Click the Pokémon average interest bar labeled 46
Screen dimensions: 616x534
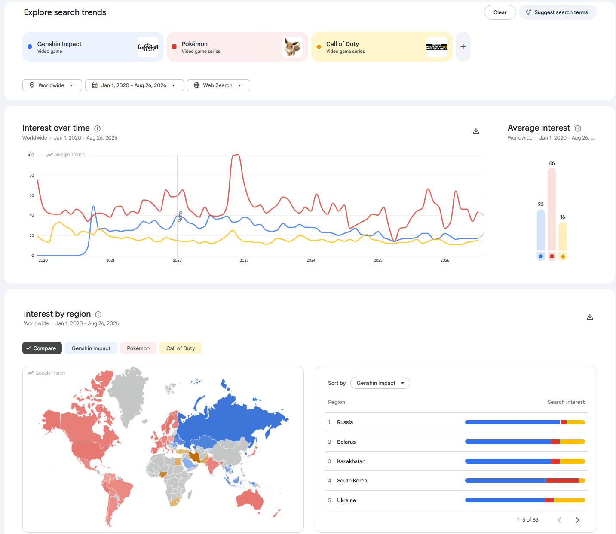552,209
